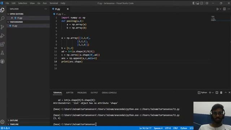Maximize the panel with up chevron
The width and height of the screenshot is (231, 130).
point(226,92)
